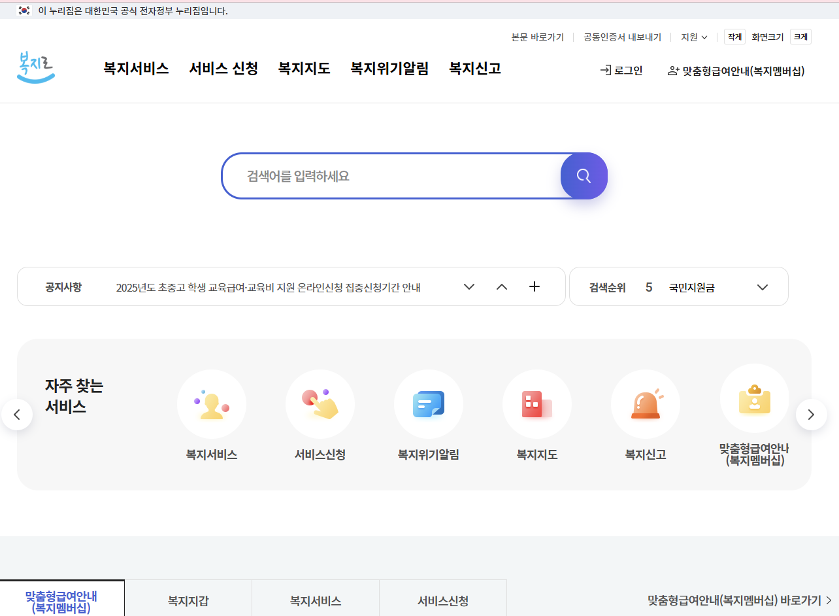Select the 복지서비스 circular service icon
Screen dimensions: 839x616
pos(212,404)
